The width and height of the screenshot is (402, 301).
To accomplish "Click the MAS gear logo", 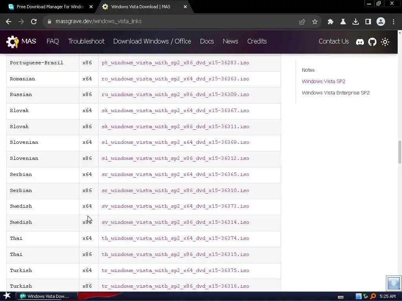I will [12, 42].
